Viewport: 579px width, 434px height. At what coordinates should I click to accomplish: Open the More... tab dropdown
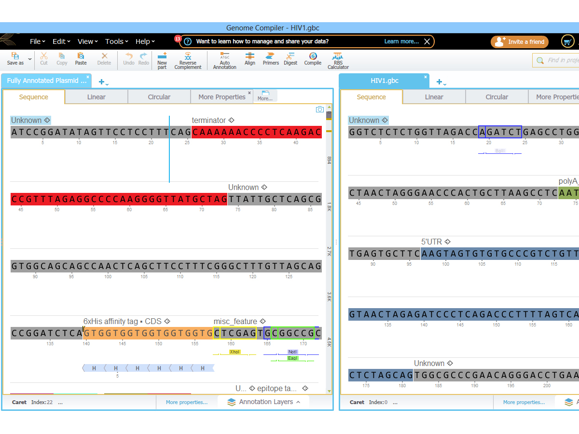coord(265,95)
